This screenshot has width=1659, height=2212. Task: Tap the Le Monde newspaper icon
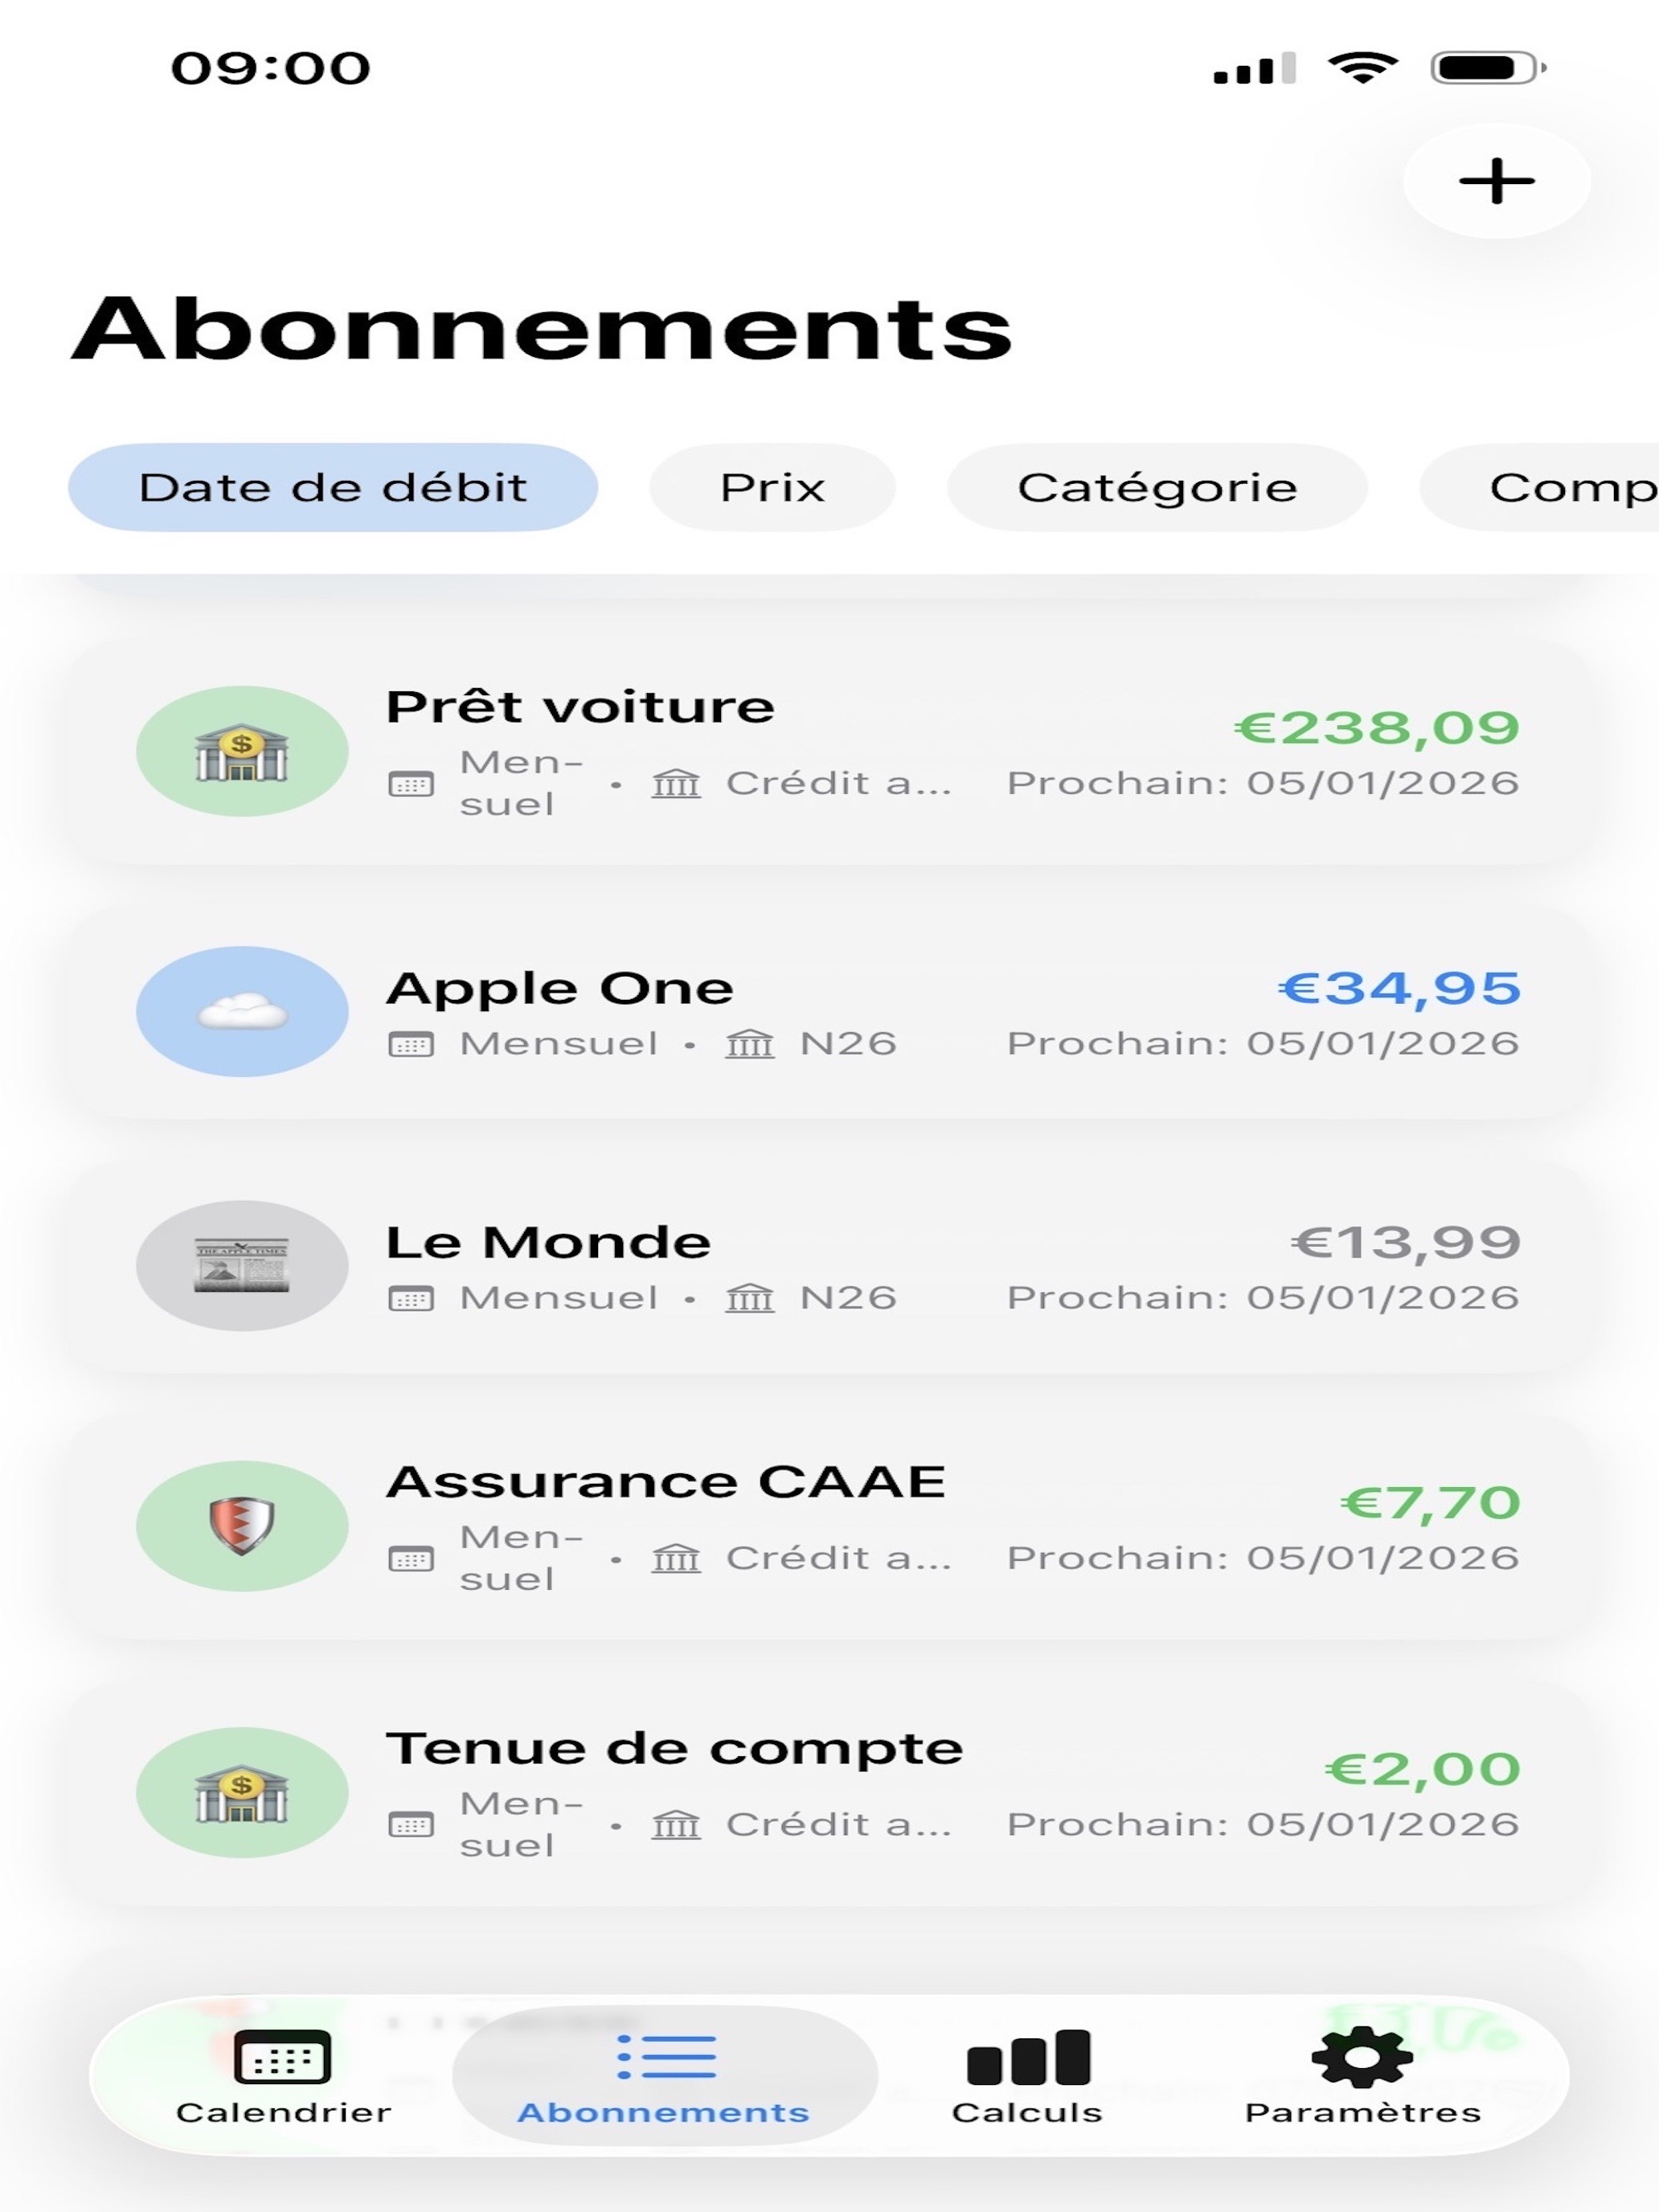pos(242,1265)
